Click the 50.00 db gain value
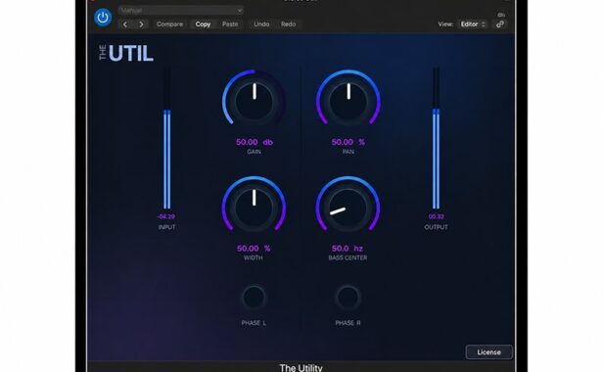 [x=255, y=142]
